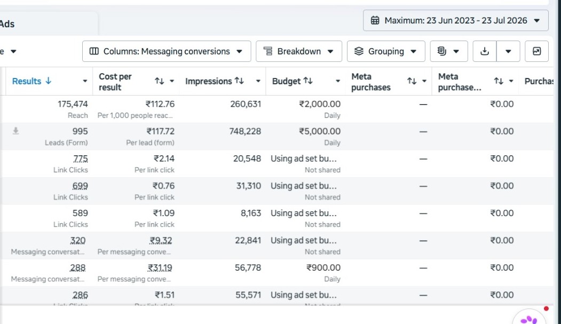Screen dimensions: 561x324
Task: Open Impressions column options arrow
Action: pos(258,81)
